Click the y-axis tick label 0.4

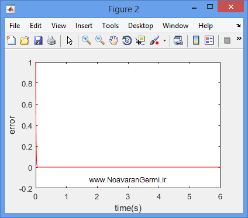point(27,126)
